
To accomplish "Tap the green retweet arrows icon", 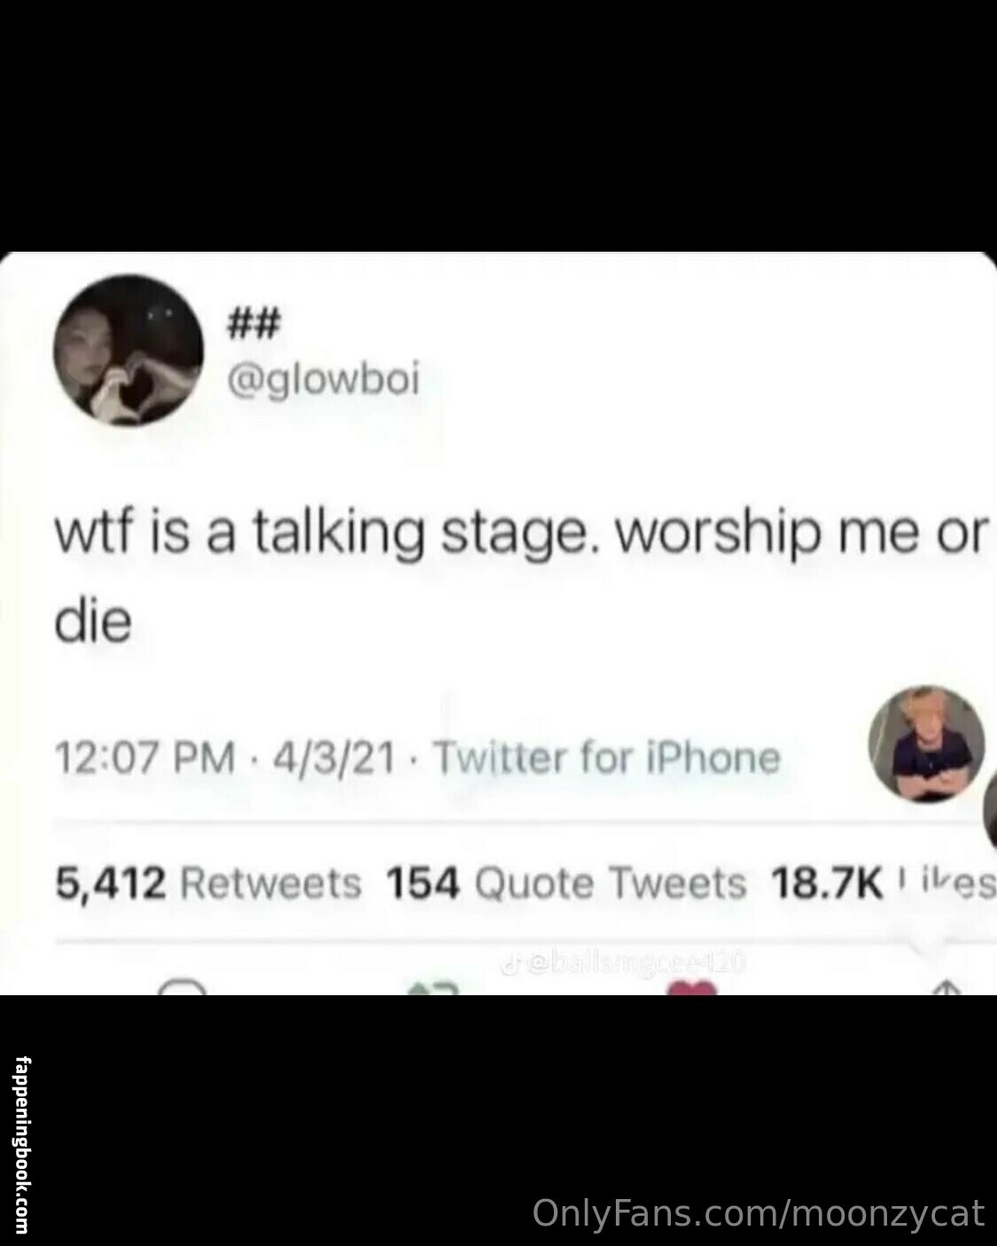I will [432, 987].
